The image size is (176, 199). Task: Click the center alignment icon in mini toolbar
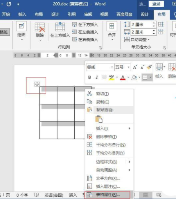tap(104, 77)
